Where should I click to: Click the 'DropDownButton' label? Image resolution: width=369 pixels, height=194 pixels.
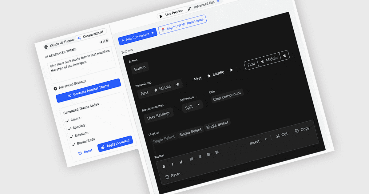153,108
